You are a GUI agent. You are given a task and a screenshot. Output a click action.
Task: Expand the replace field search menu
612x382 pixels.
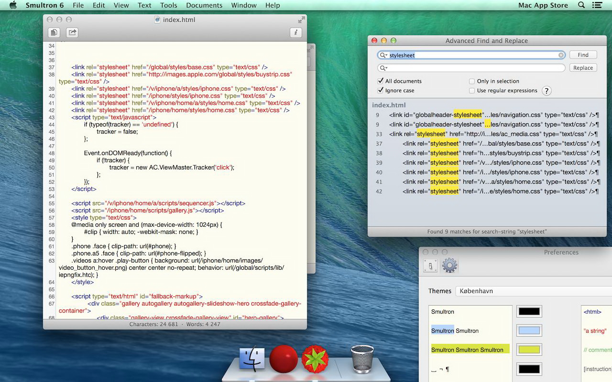[383, 68]
